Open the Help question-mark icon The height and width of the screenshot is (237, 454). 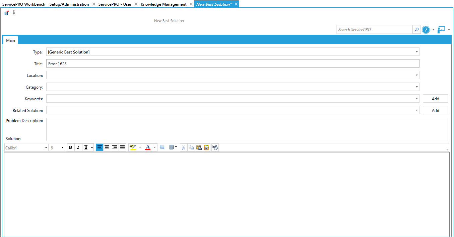pos(426,30)
